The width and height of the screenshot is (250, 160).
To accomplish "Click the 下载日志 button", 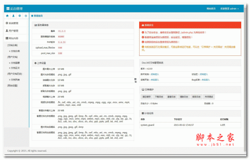I will [159, 97].
